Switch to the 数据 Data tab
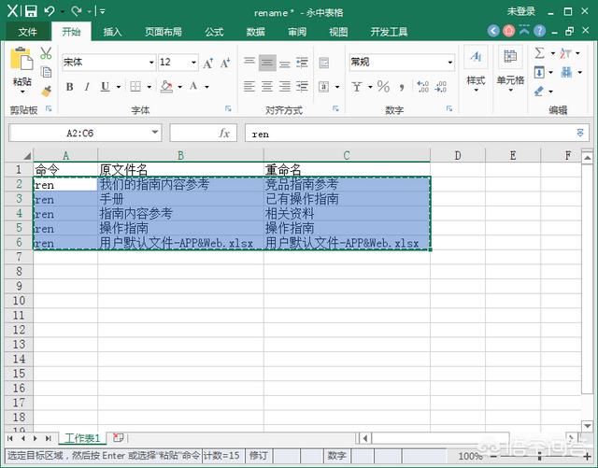Image resolution: width=598 pixels, height=468 pixels. click(255, 32)
